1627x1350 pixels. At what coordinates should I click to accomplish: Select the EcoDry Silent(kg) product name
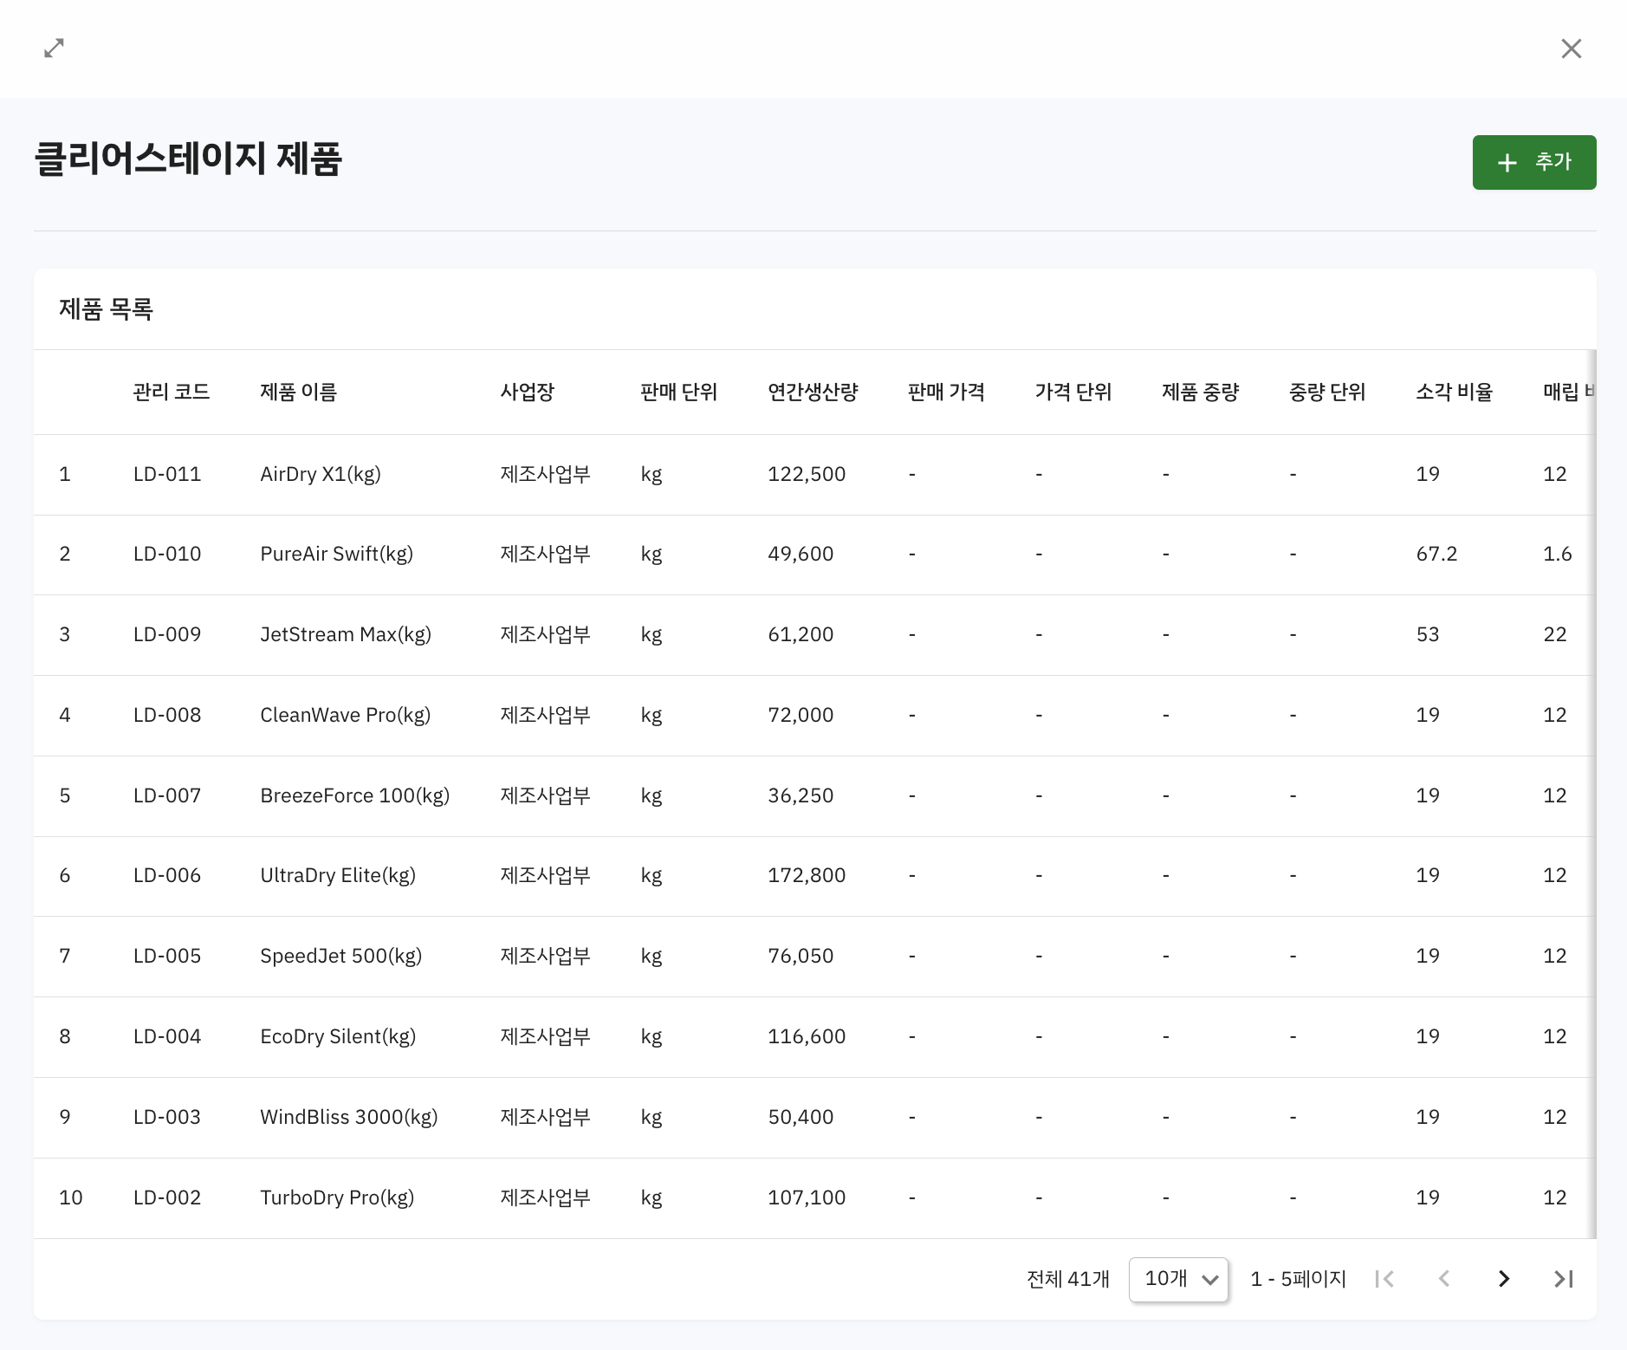click(x=338, y=1037)
